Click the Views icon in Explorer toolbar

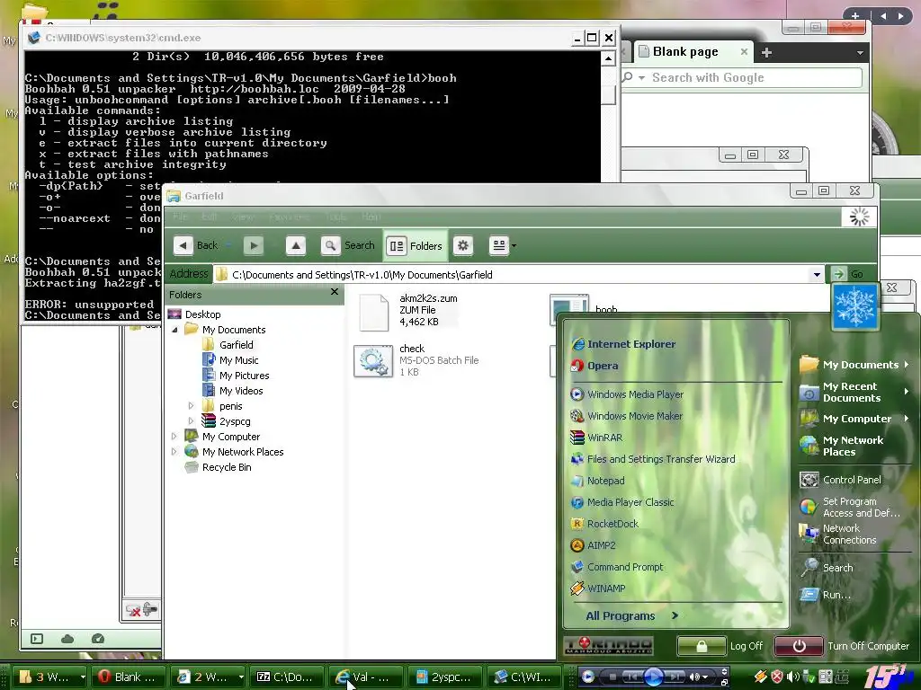click(x=498, y=245)
